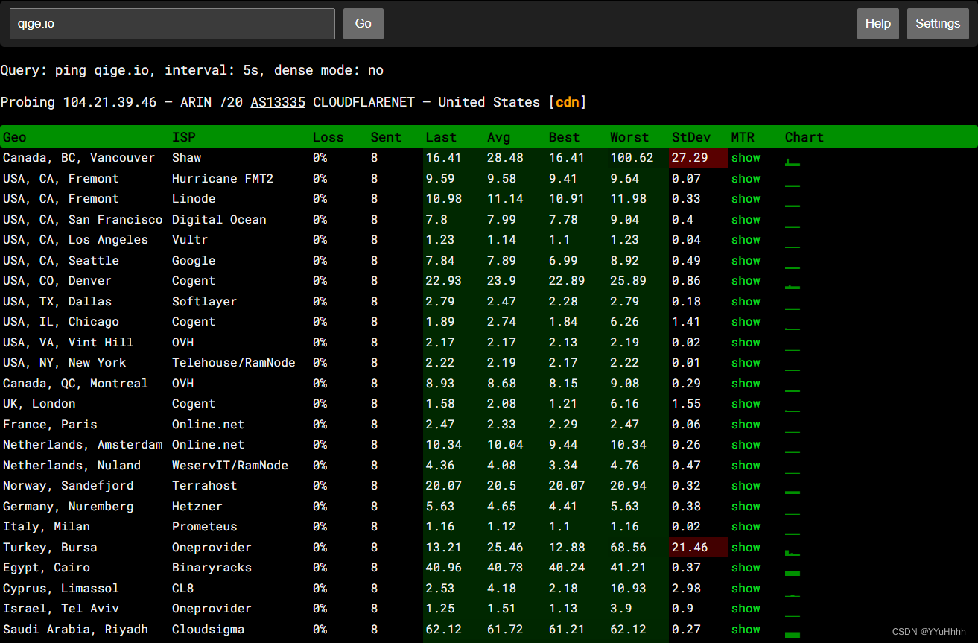Click the Hurricane FMT2 ISP cell
Viewport: 978px width, 643px height.
pyautogui.click(x=223, y=179)
